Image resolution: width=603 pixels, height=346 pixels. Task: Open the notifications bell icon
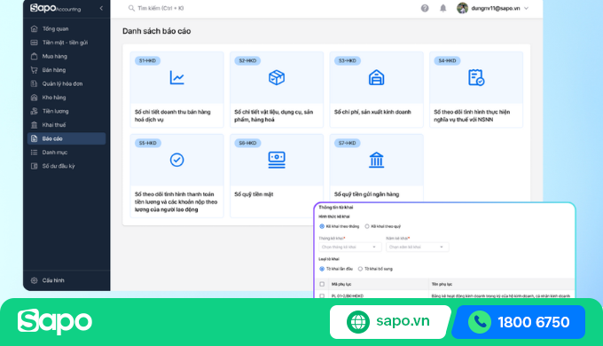pos(443,8)
